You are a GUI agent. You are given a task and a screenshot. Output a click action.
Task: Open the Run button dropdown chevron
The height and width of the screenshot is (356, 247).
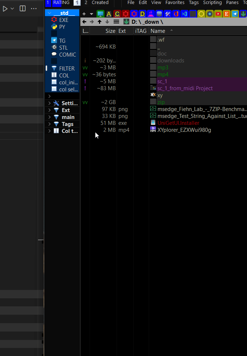[12, 9]
